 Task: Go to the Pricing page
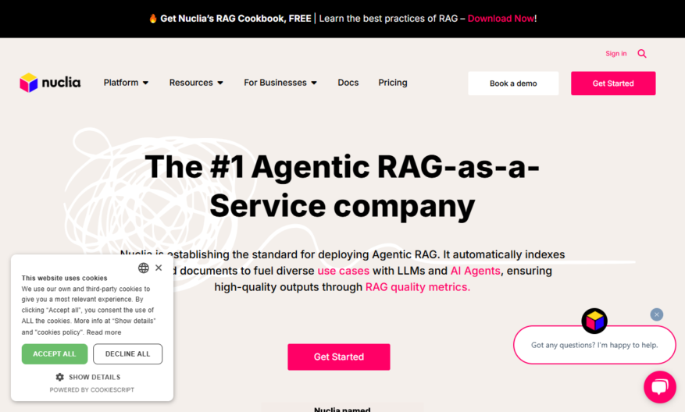click(393, 83)
